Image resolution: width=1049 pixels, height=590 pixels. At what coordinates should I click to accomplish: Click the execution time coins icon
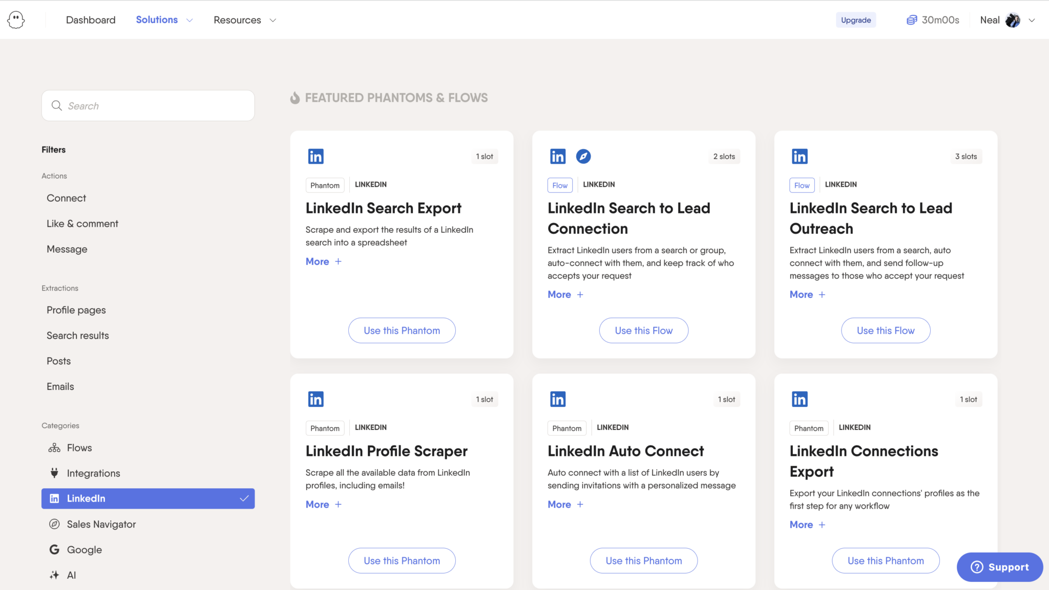tap(912, 20)
